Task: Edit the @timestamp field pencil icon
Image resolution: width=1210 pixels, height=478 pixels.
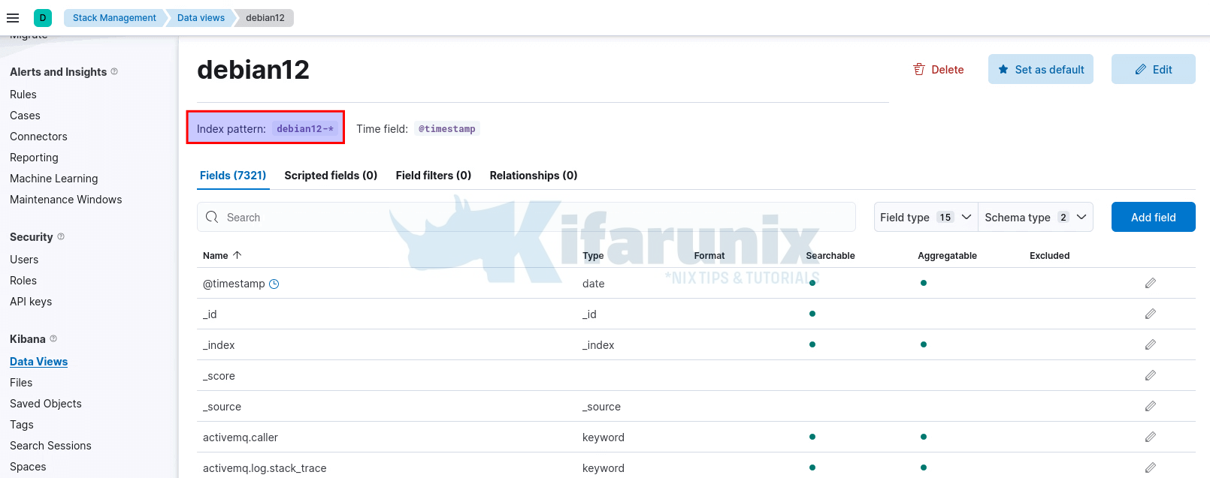Action: click(x=1150, y=283)
